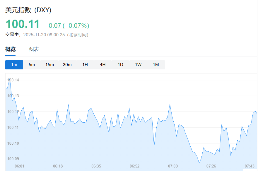Click the chart's lowest dip near 07:22

(199, 163)
